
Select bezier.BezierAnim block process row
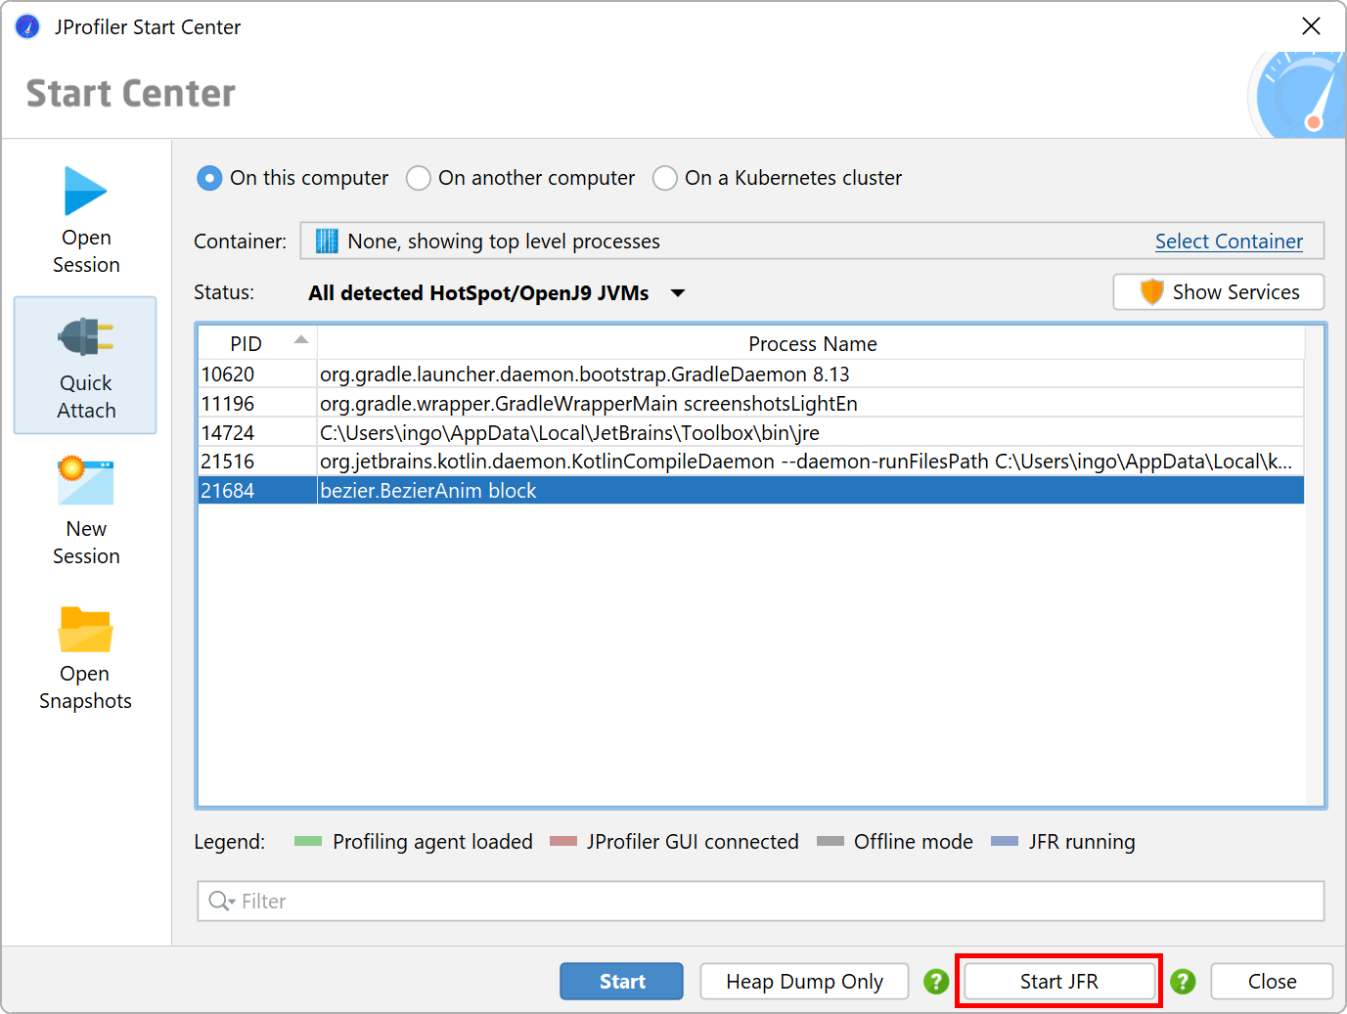click(x=751, y=490)
